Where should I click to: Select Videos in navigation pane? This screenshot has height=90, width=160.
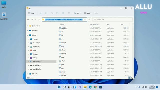[x=35, y=58]
